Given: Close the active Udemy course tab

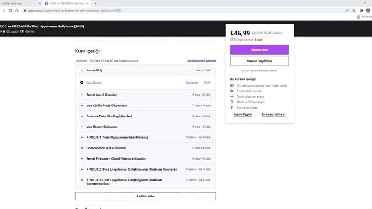Looking at the screenshot, I should (88, 3).
